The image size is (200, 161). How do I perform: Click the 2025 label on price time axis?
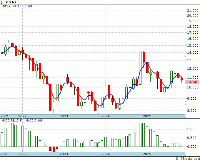pos(147,116)
